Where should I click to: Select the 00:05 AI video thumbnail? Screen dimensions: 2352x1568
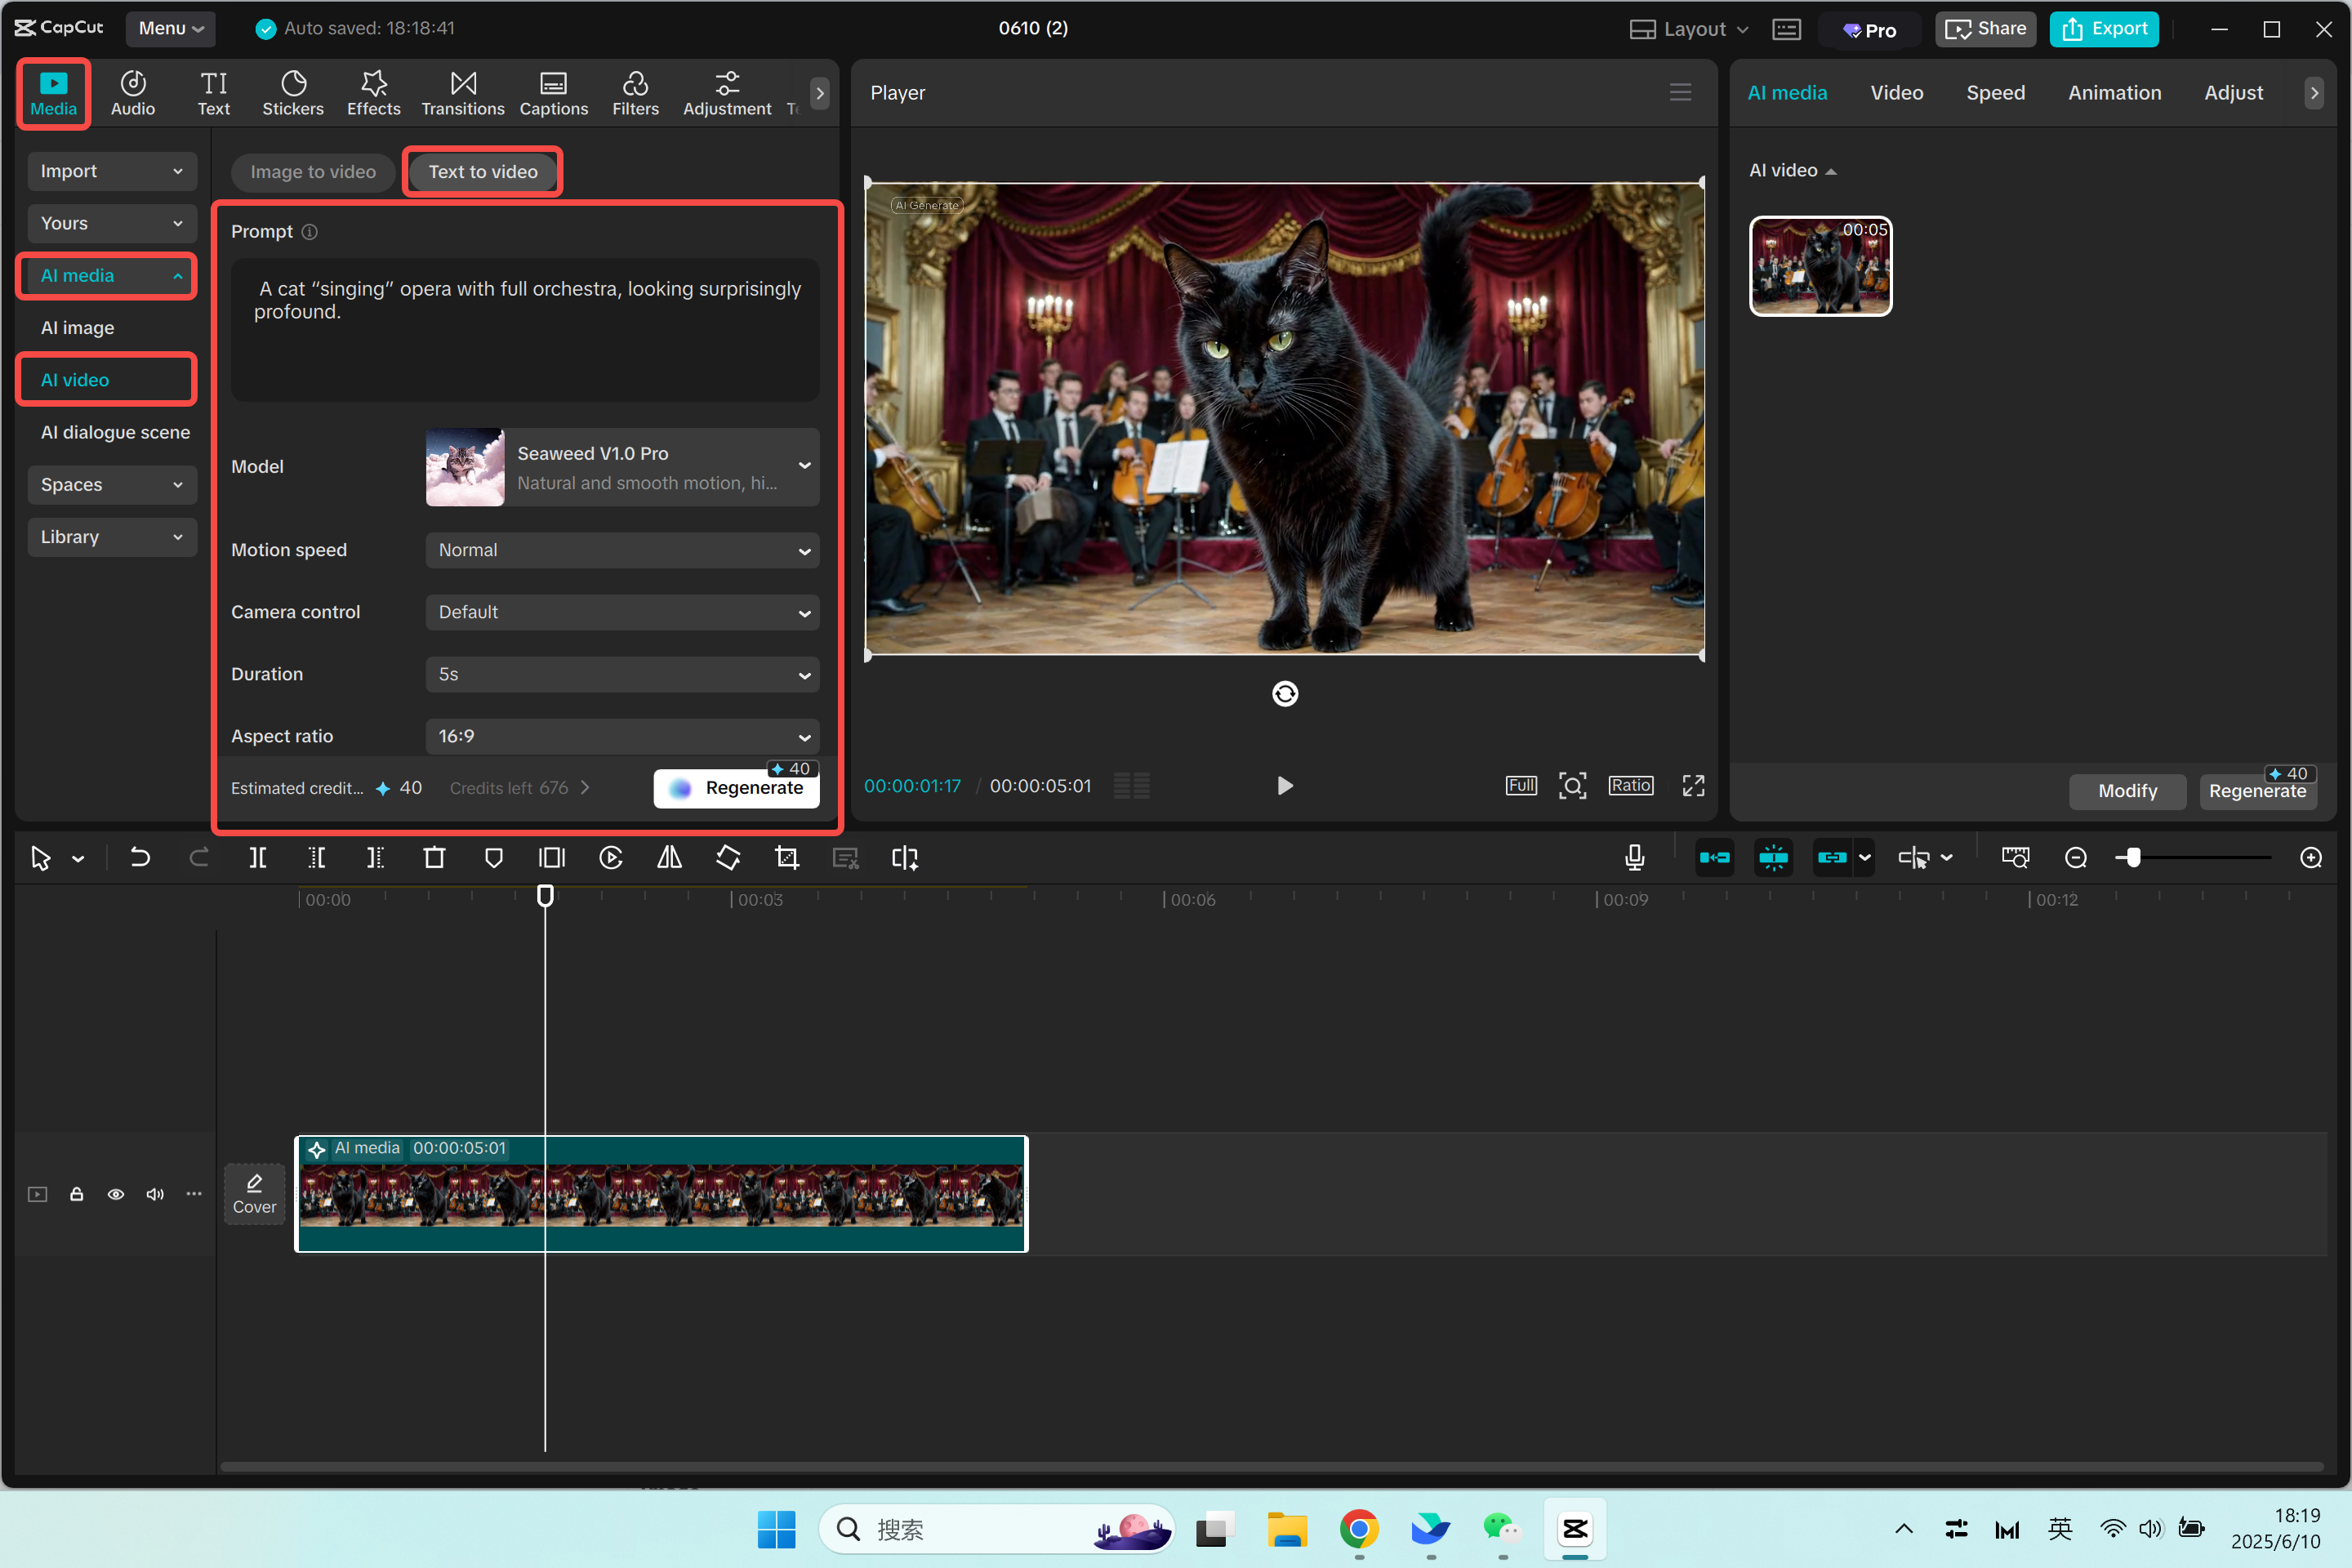1819,266
